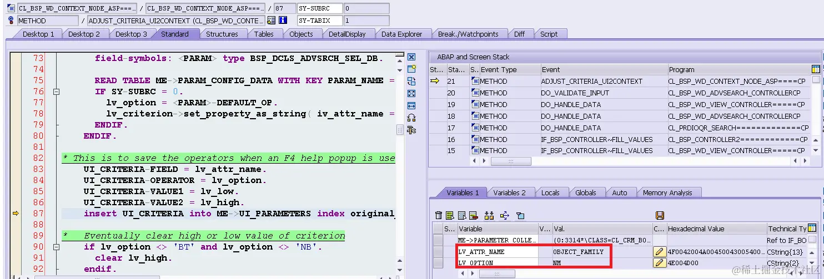The width and height of the screenshot is (824, 279).
Task: Click the Services of the Tool headset icon
Action: click(x=411, y=118)
